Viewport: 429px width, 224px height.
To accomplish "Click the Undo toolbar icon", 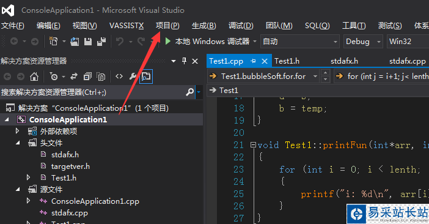I will pyautogui.click(x=120, y=42).
